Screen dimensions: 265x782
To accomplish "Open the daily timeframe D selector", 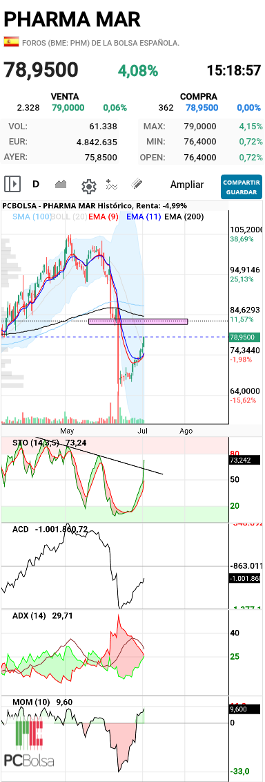I will [36, 184].
